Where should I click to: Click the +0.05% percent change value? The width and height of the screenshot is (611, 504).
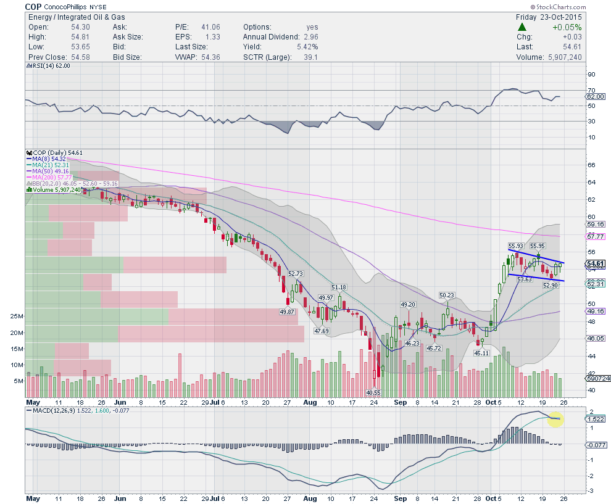[567, 27]
